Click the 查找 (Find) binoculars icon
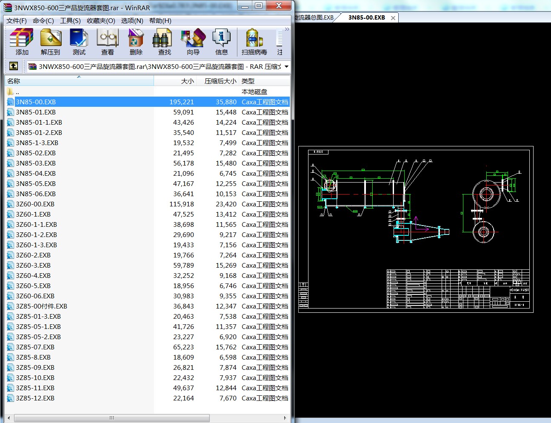 [165, 42]
